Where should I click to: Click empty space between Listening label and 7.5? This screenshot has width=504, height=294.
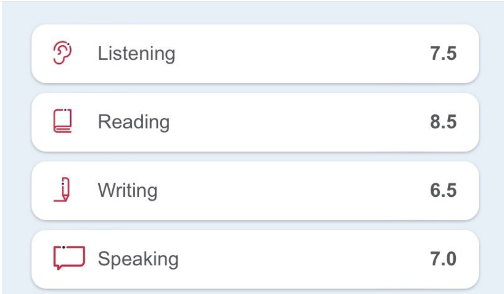click(302, 54)
